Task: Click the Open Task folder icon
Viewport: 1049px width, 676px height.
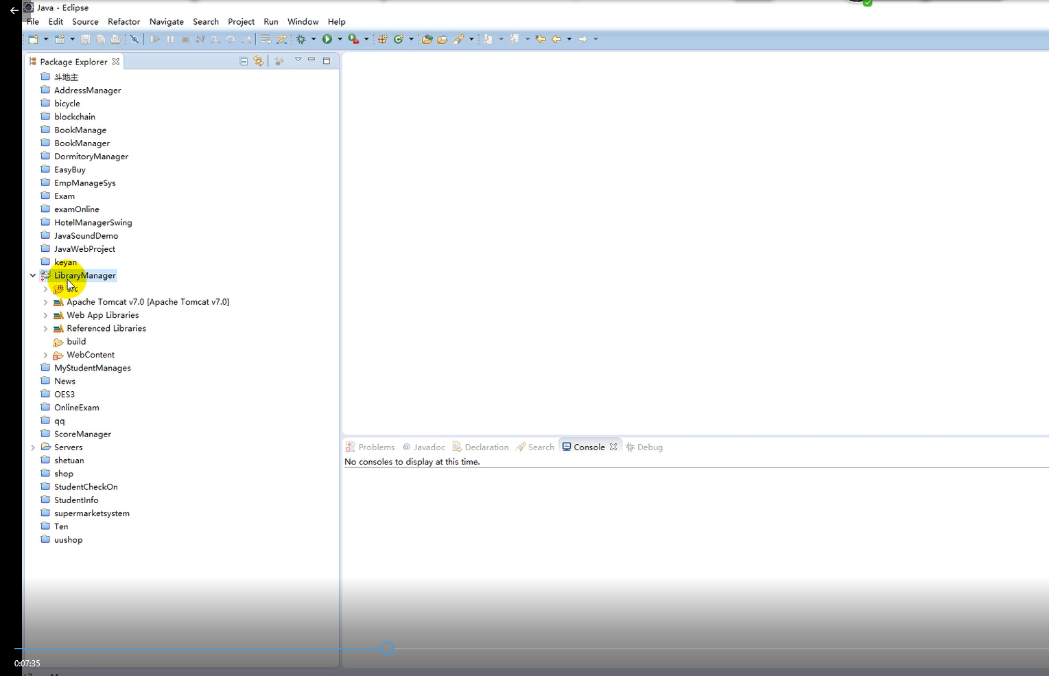Action: (x=443, y=39)
